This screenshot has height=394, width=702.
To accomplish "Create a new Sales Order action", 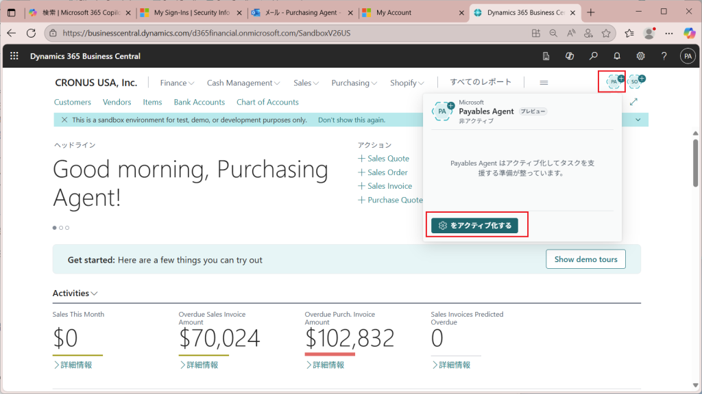I will pyautogui.click(x=383, y=172).
